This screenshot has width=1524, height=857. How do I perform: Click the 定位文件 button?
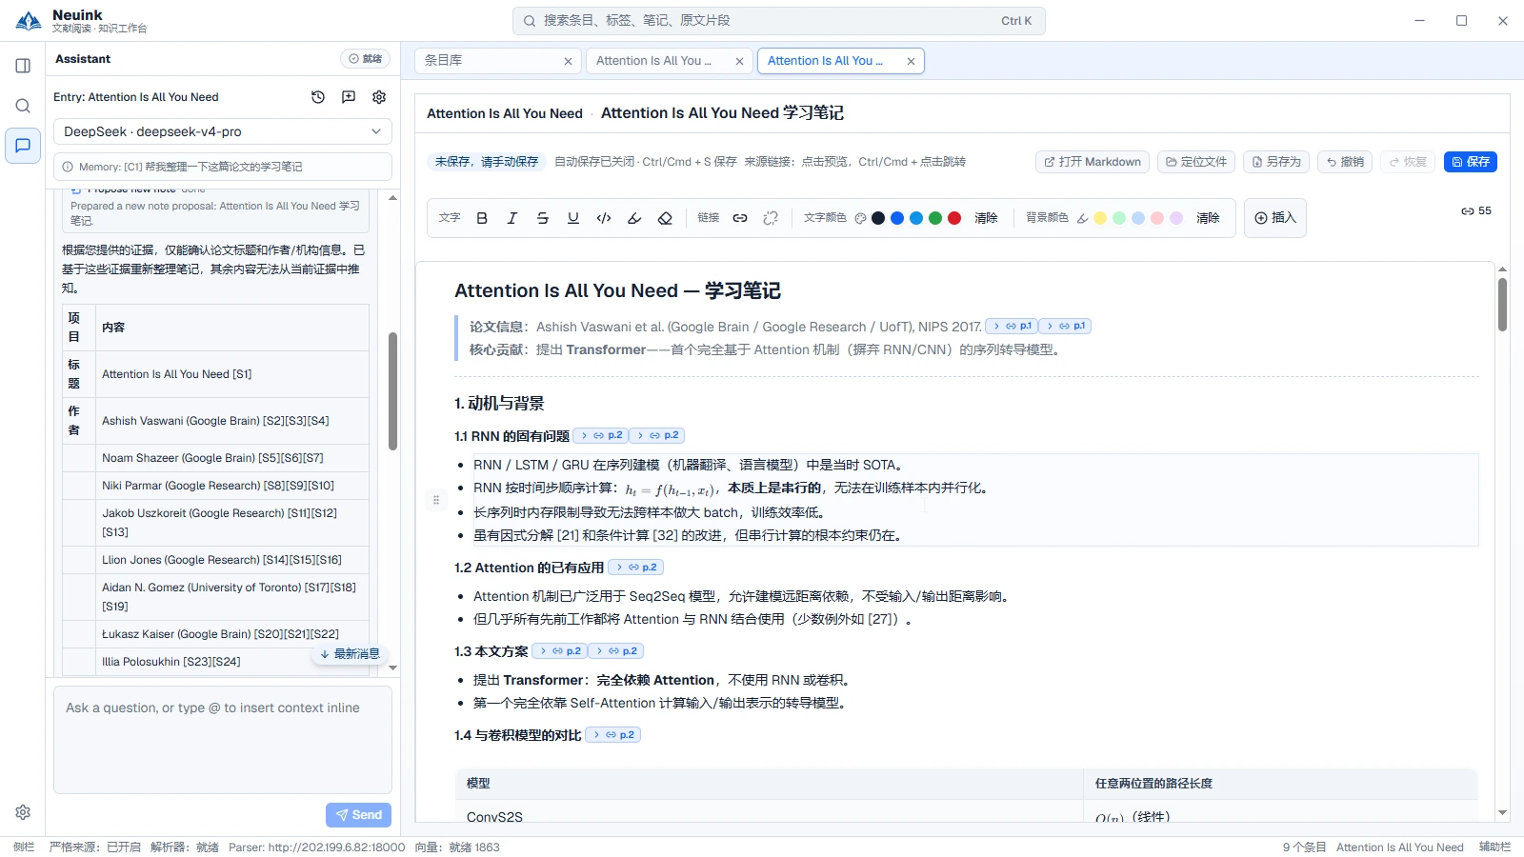click(x=1196, y=162)
